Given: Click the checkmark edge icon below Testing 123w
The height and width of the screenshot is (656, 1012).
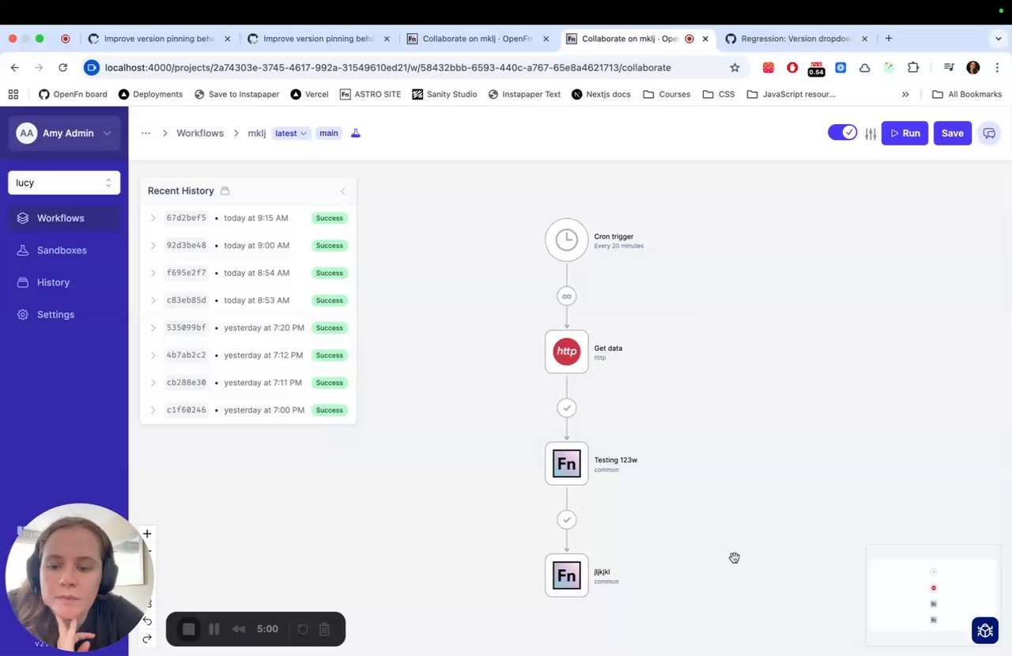Looking at the screenshot, I should click(566, 519).
